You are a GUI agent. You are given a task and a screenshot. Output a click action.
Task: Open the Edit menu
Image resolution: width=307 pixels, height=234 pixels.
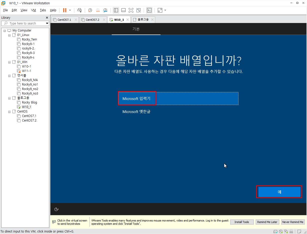coord(14,10)
